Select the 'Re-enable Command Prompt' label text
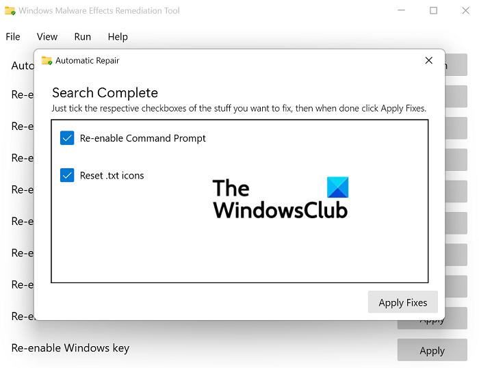This screenshot has width=479, height=368. 142,138
